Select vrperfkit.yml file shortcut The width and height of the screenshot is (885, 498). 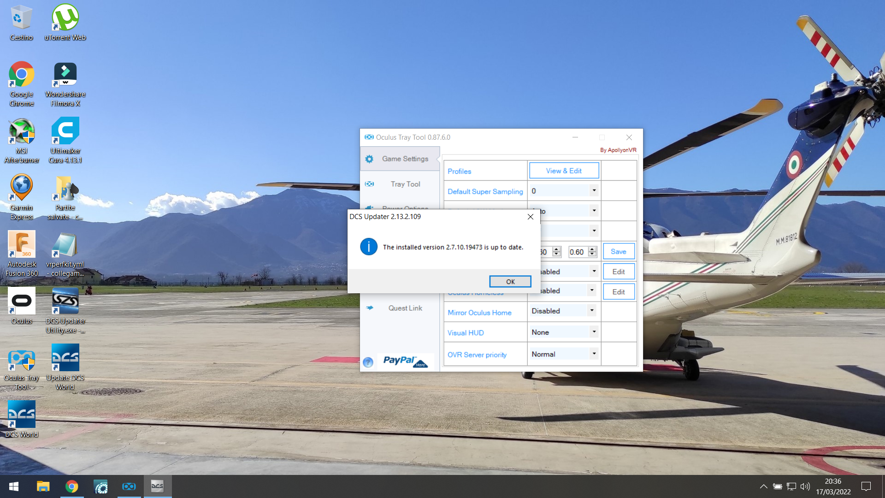point(65,254)
